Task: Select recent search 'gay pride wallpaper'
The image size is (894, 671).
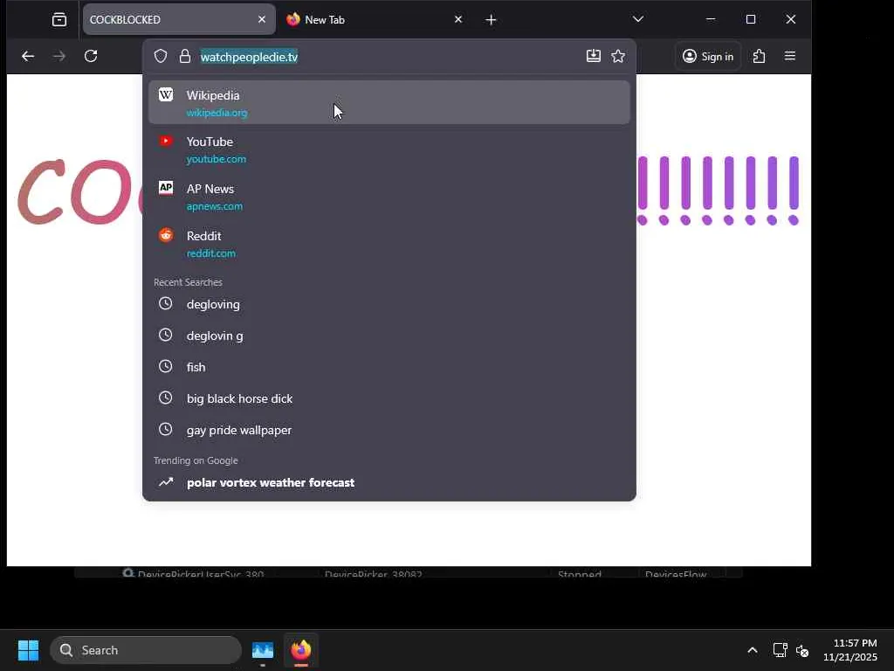Action: point(389,430)
